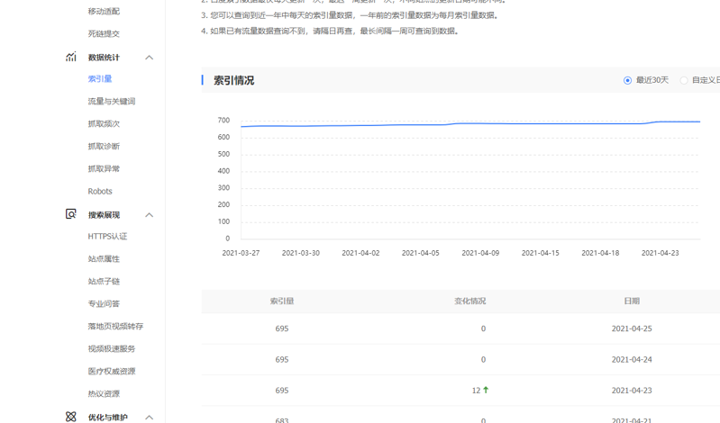The height and width of the screenshot is (423, 720).
Task: Open the HTTPS认证 sidebar link
Action: click(x=107, y=237)
